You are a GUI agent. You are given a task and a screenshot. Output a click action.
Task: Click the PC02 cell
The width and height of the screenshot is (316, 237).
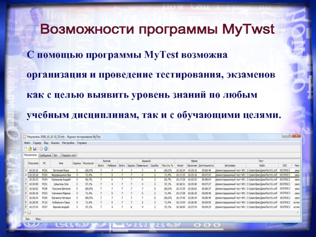45,170
